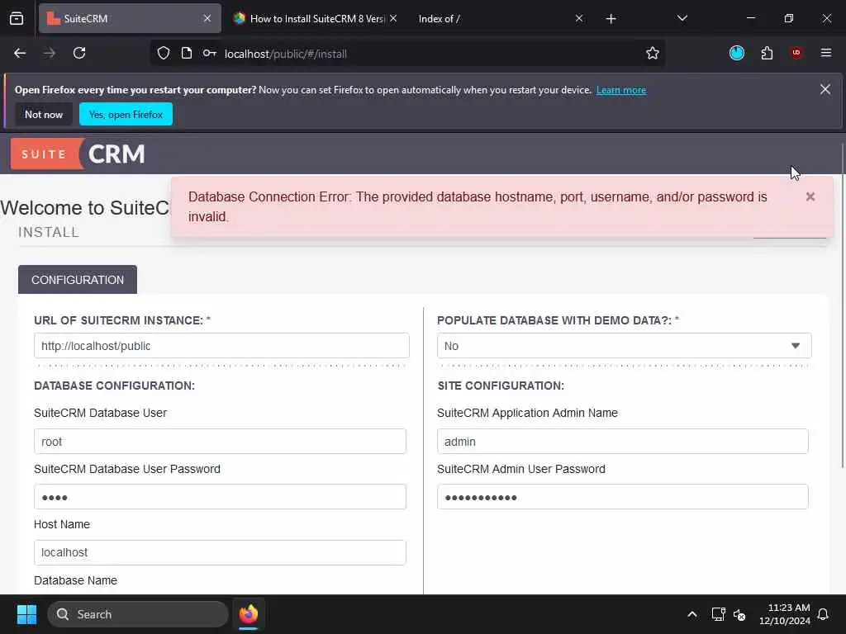
Task: Click the page info document icon
Action: tap(187, 54)
